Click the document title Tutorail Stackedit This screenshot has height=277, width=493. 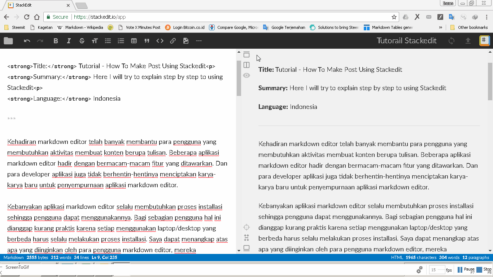pos(407,41)
